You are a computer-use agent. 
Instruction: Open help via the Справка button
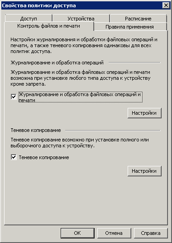(x=151, y=233)
